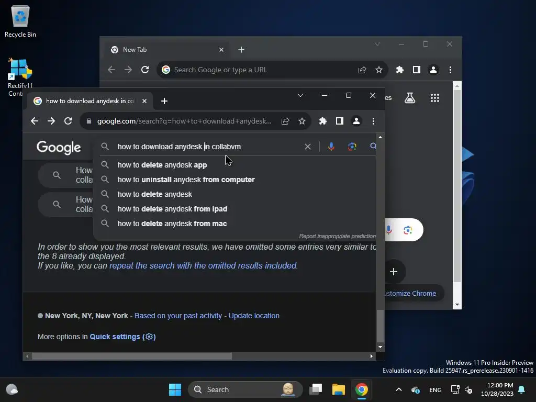Reload the New Tab window page

point(145,70)
